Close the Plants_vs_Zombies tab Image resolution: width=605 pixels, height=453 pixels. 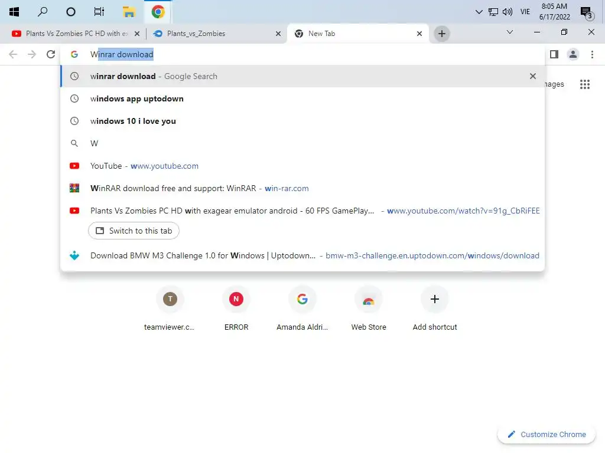[x=278, y=34]
